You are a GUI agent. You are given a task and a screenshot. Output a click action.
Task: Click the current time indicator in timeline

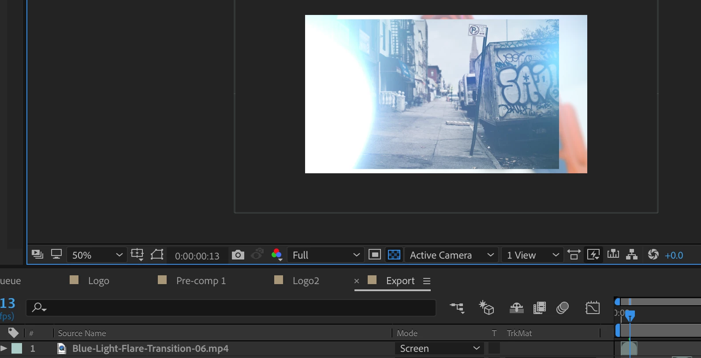(x=630, y=315)
